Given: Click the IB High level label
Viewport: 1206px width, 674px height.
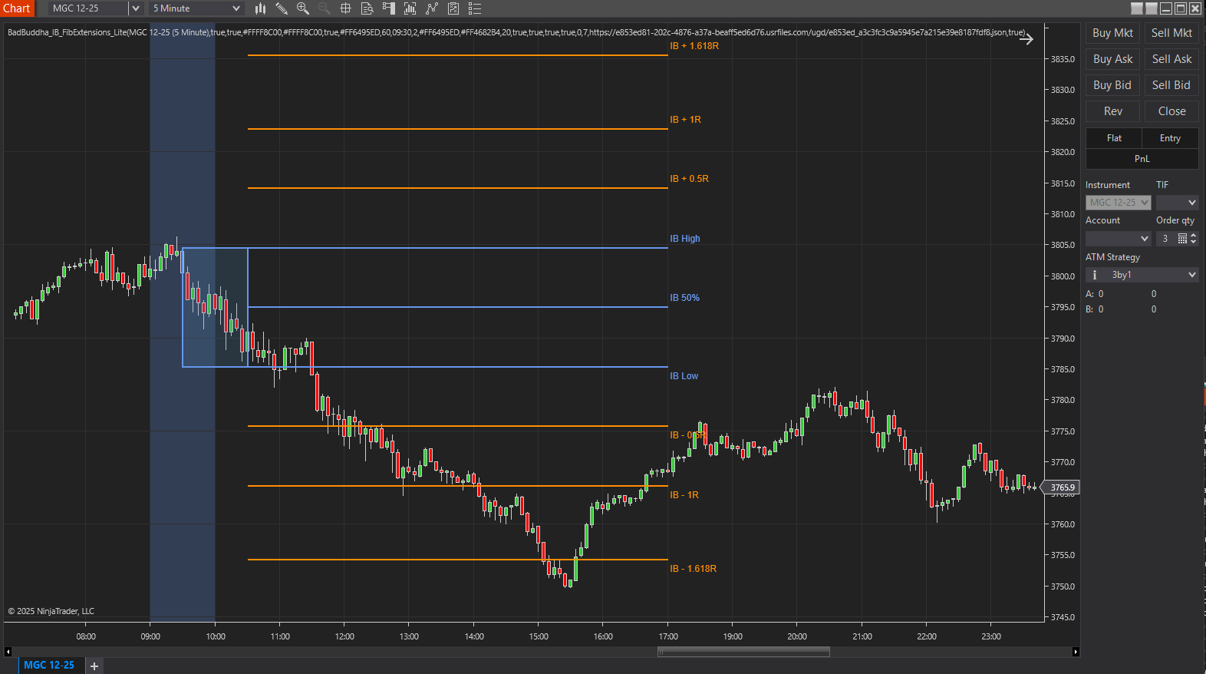Looking at the screenshot, I should pos(685,239).
